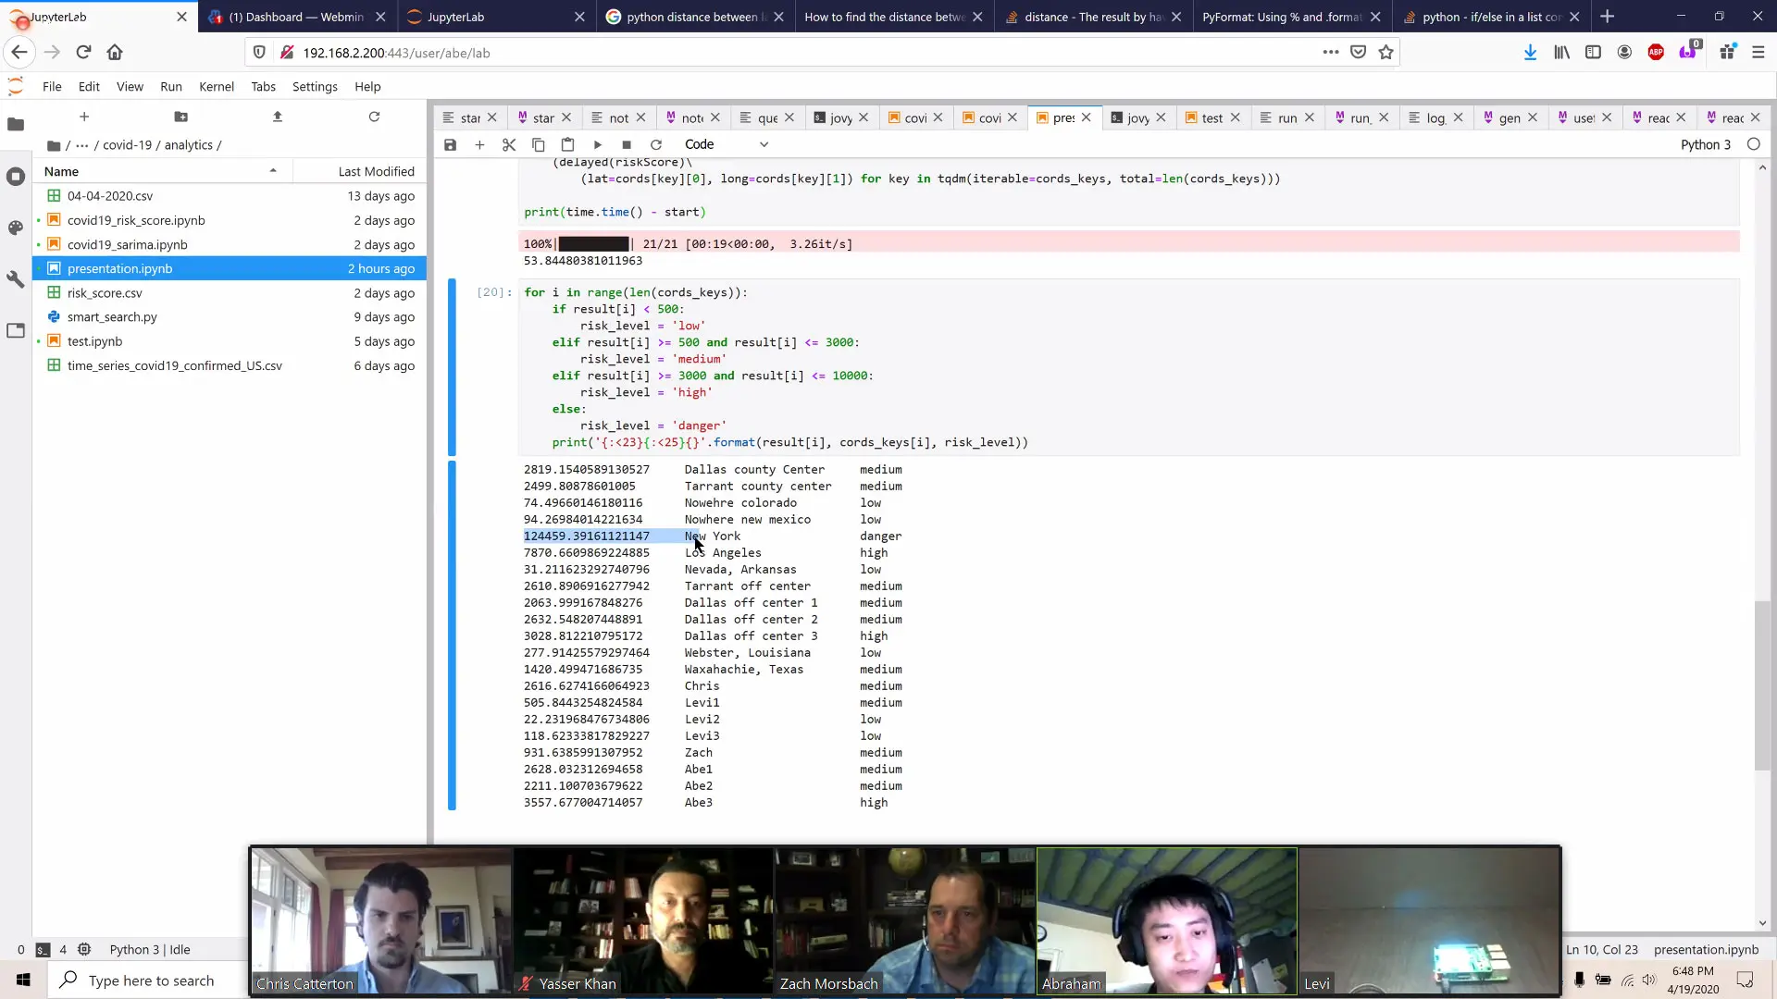Viewport: 1777px width, 999px height.
Task: Save the notebook with the disk icon
Action: click(x=450, y=144)
